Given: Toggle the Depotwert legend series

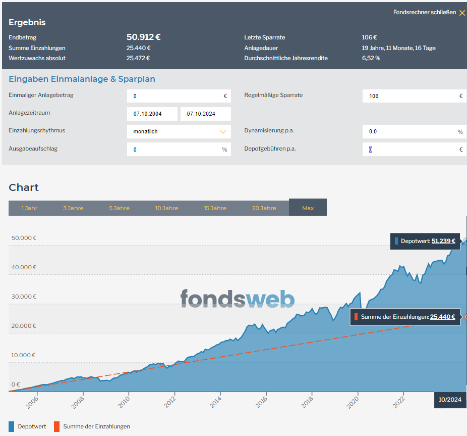Looking at the screenshot, I should (x=28, y=426).
